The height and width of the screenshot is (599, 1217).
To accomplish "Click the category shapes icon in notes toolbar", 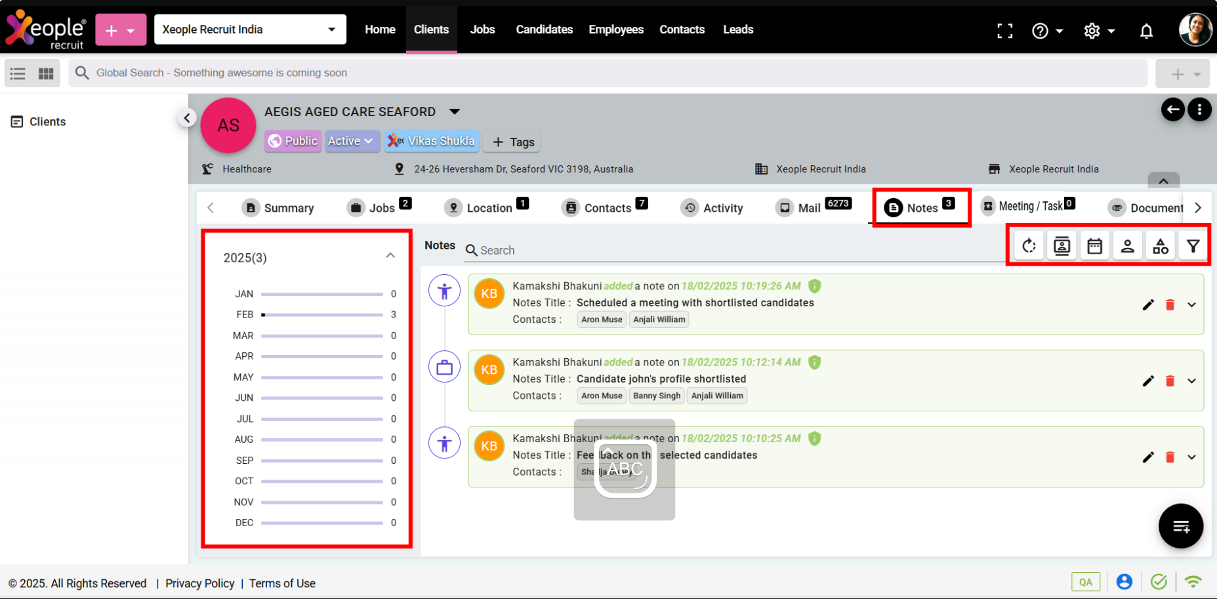I will 1160,246.
